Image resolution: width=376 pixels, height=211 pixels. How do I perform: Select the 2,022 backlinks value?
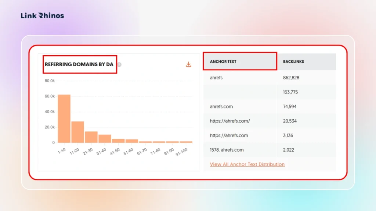pos(289,150)
